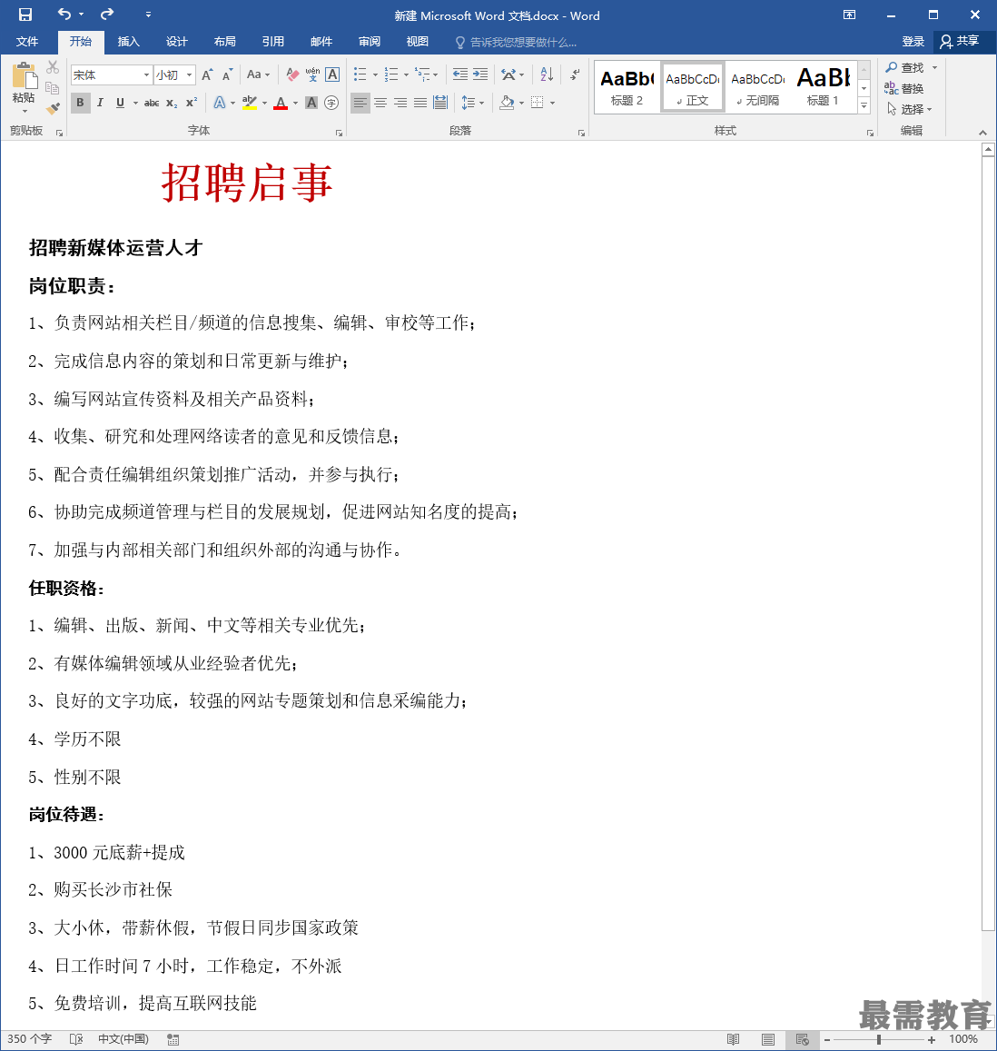Toggle superscript formatting
This screenshot has width=997, height=1051.
tap(192, 103)
